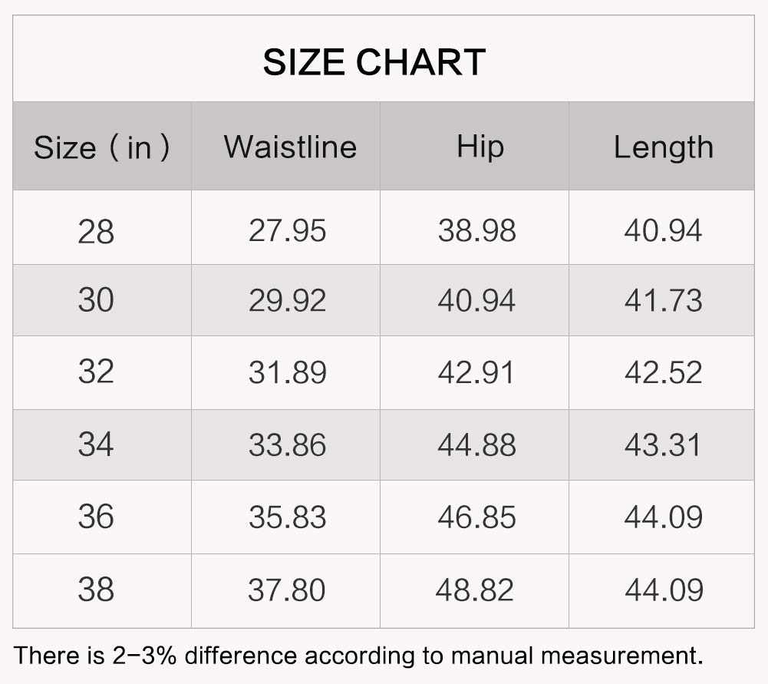The height and width of the screenshot is (684, 768).
Task: Select size 36 row label
Action: tap(96, 517)
